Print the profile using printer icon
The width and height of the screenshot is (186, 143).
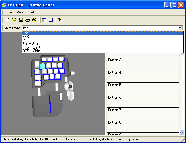(28, 20)
